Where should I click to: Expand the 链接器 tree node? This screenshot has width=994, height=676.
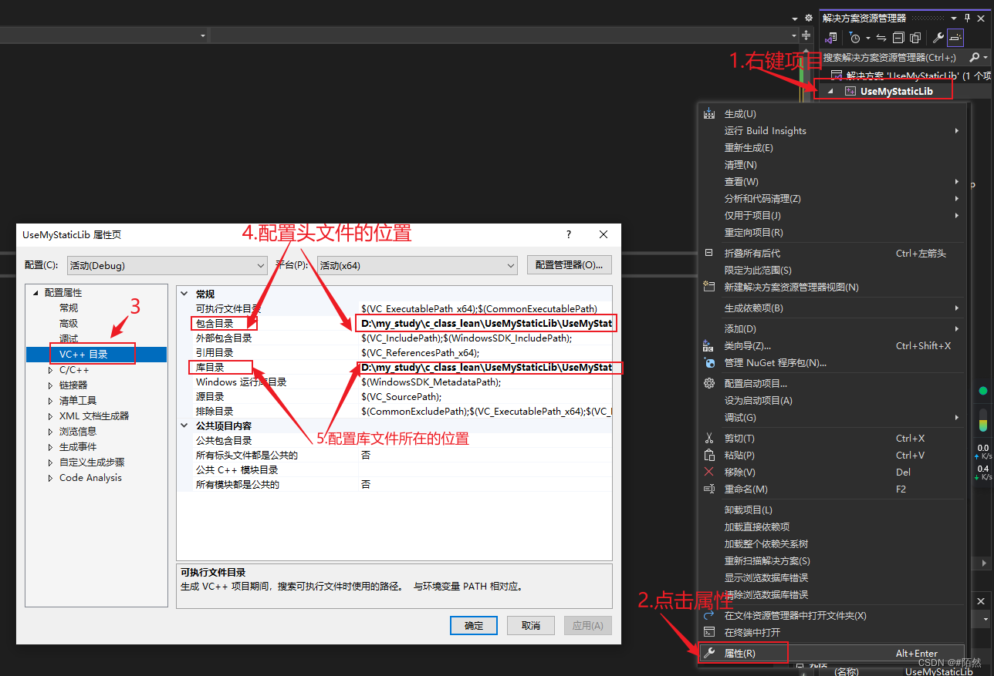pyautogui.click(x=50, y=385)
